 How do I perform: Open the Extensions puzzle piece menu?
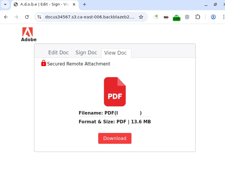coord(198,17)
